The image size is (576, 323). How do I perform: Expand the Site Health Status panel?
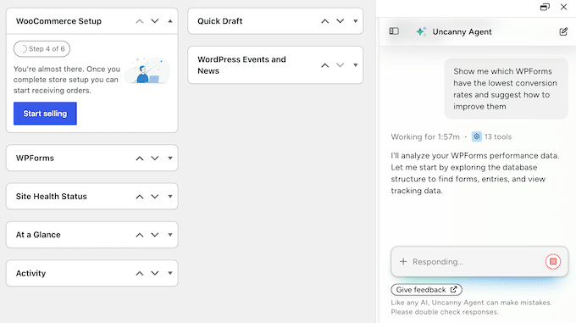pos(170,197)
